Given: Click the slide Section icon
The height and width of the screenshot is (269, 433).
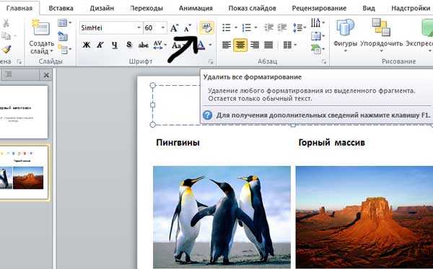Looking at the screenshot, I should pos(63,49).
